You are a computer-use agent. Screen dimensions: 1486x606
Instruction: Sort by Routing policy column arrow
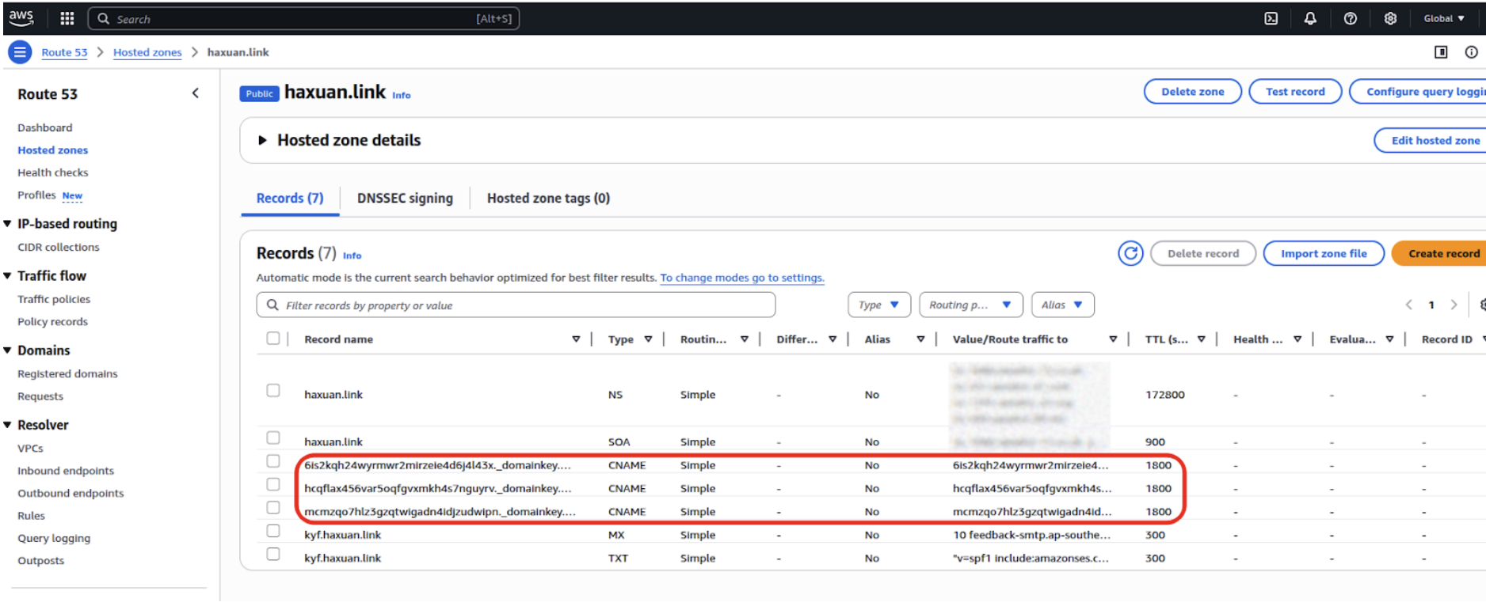tap(745, 339)
